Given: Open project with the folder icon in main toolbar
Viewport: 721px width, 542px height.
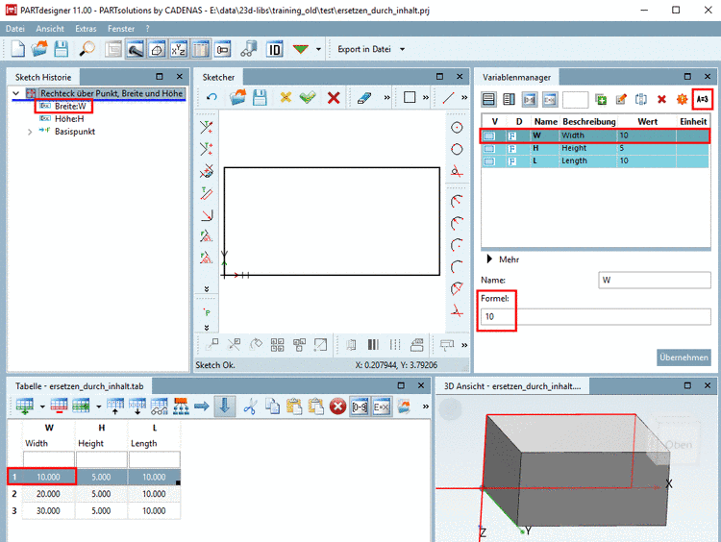Looking at the screenshot, I should 39,49.
